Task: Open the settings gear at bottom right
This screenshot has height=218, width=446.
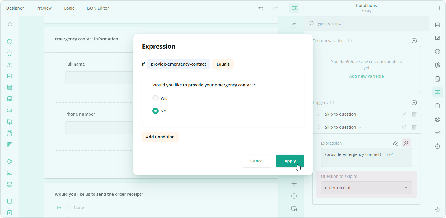Action: [437, 209]
